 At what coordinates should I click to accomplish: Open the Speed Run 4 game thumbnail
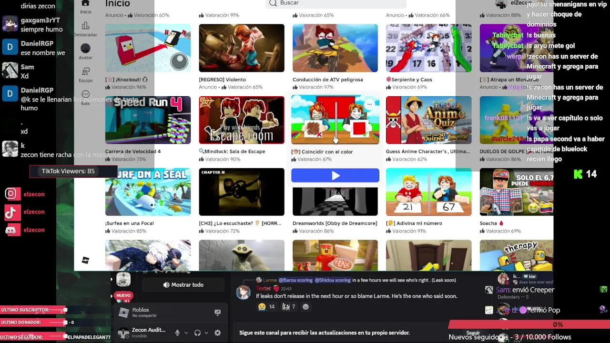pyautogui.click(x=148, y=120)
